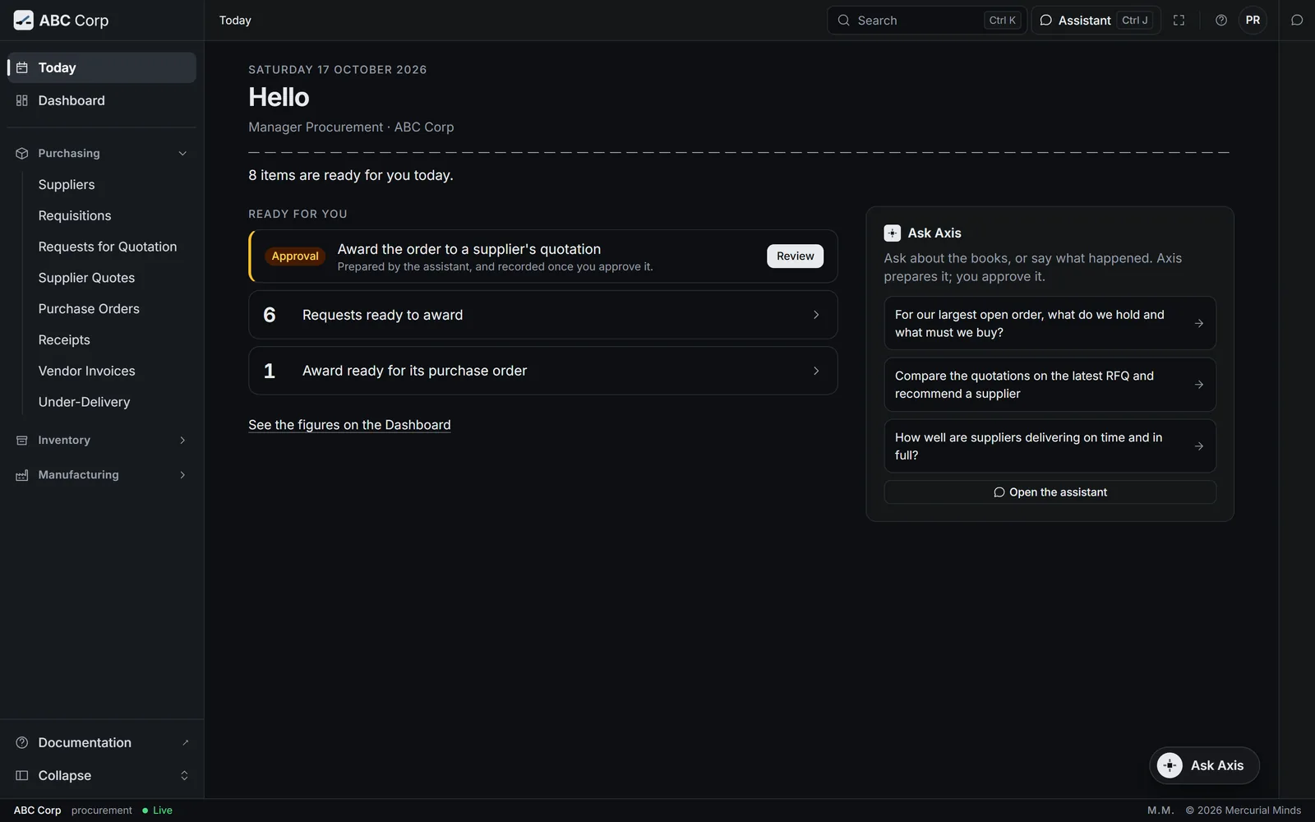Click arrow on compare quotations suggestion

click(x=1199, y=385)
